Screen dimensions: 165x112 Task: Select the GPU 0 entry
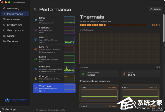coord(54,40)
